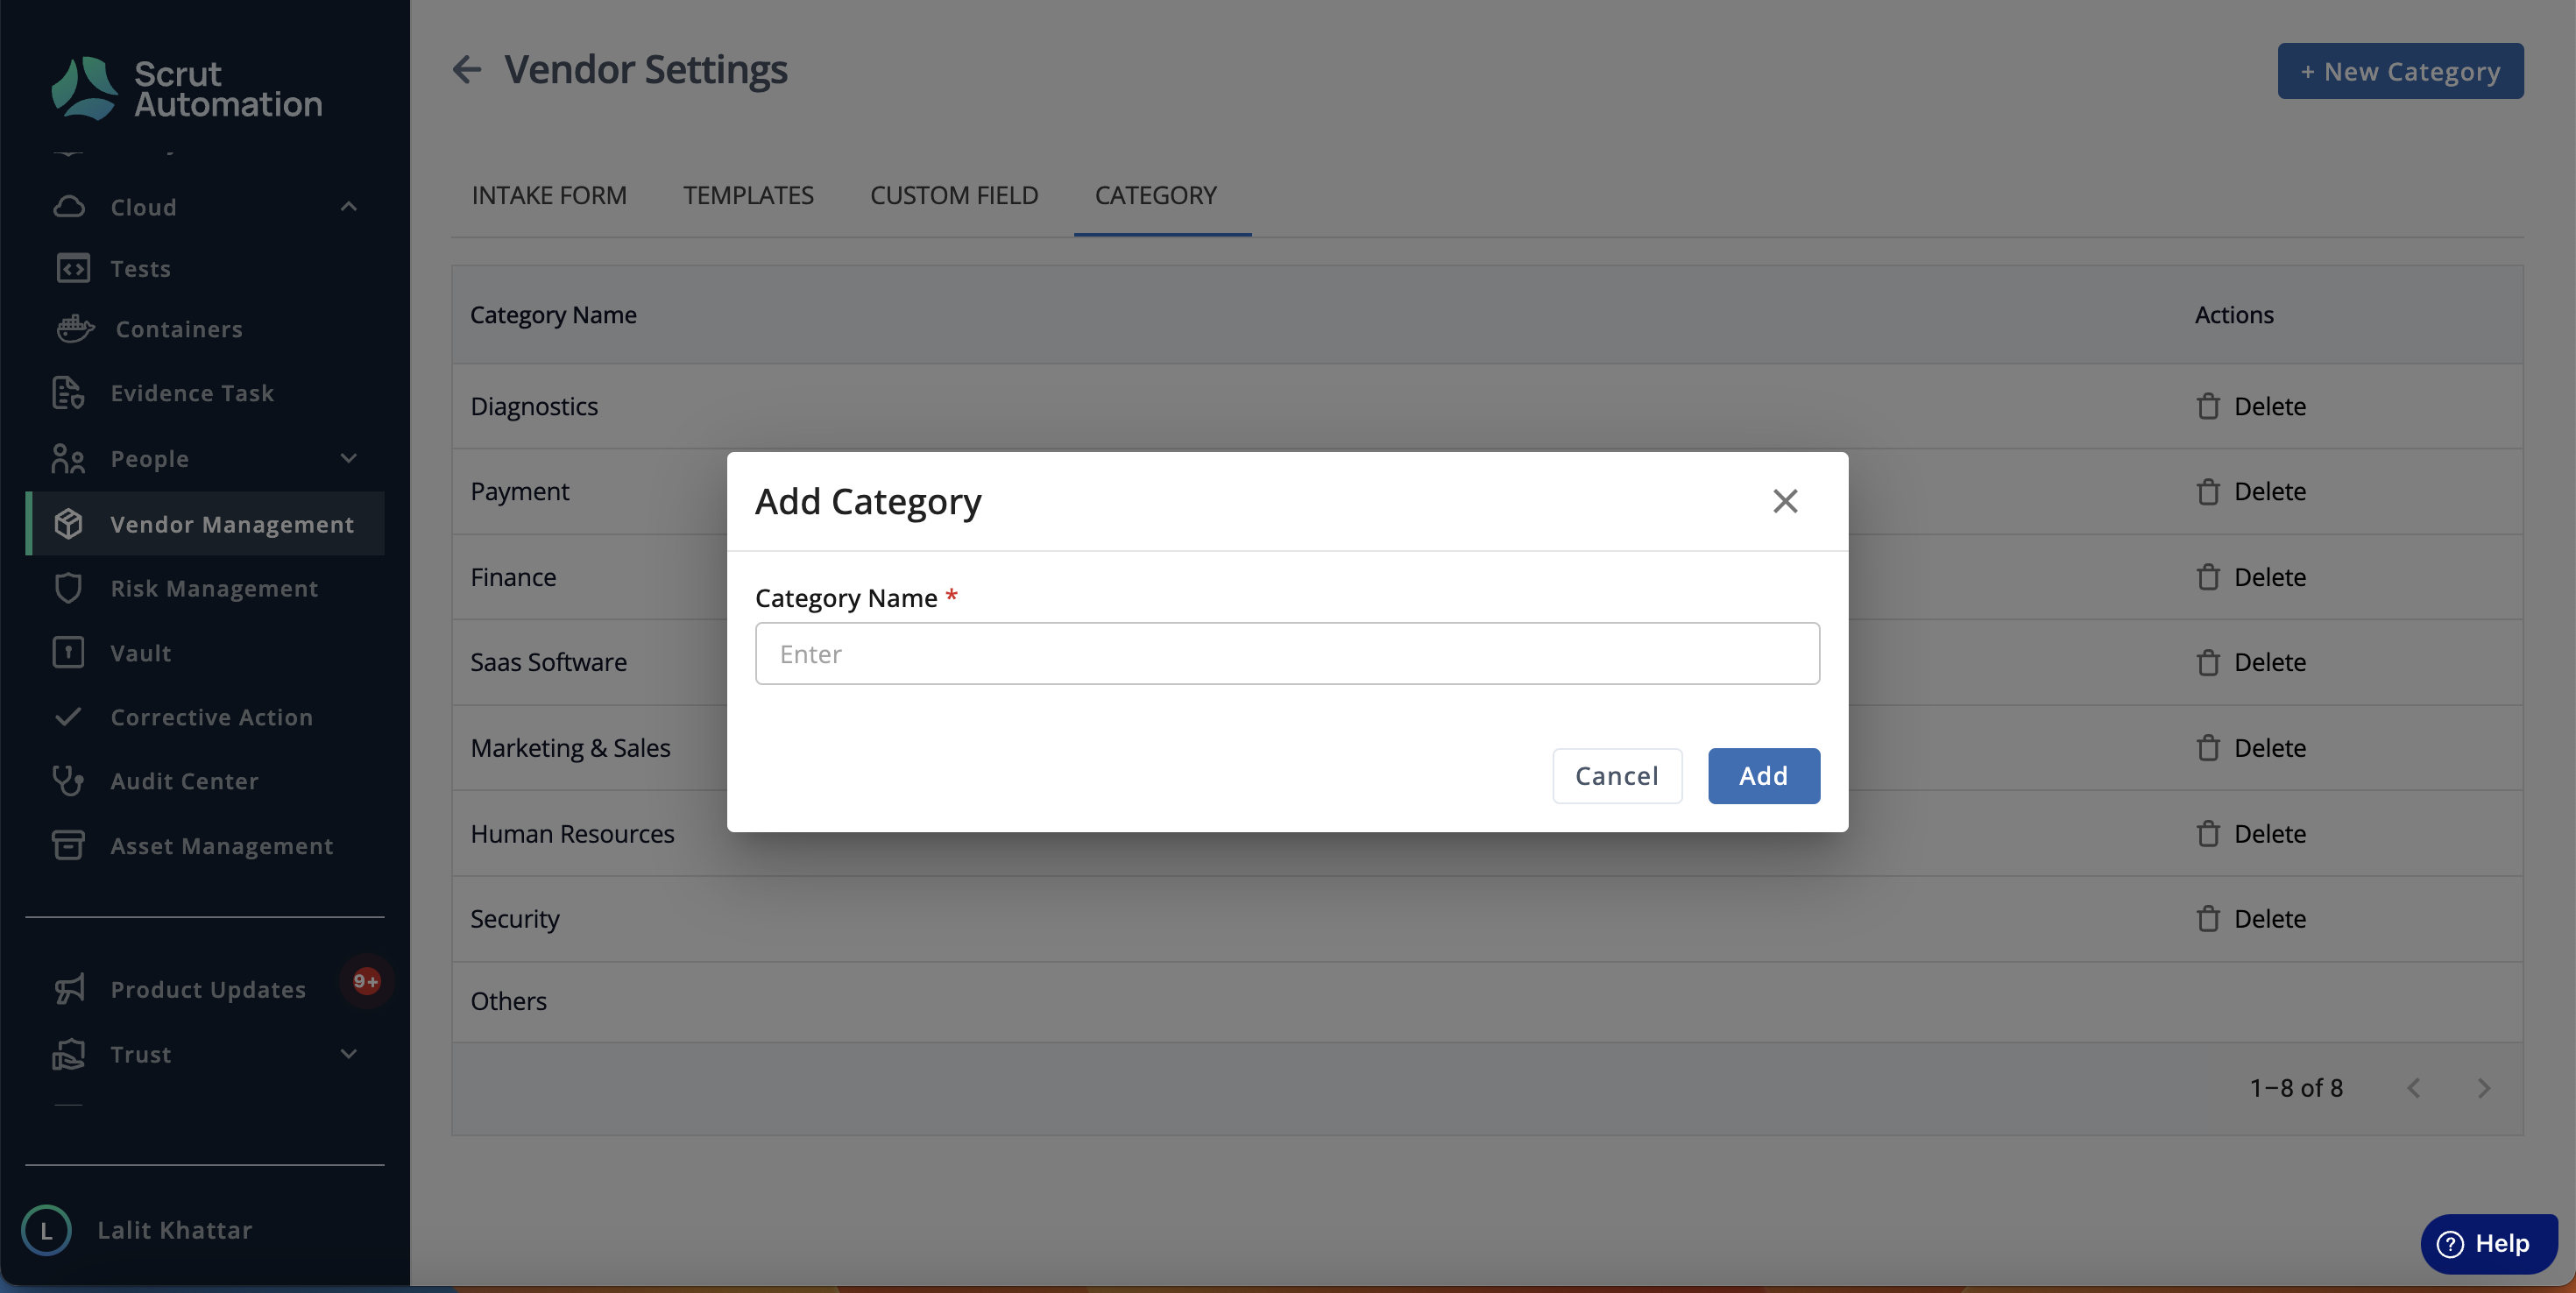This screenshot has height=1293, width=2576.
Task: Expand the Trust section chevron
Action: coord(349,1054)
